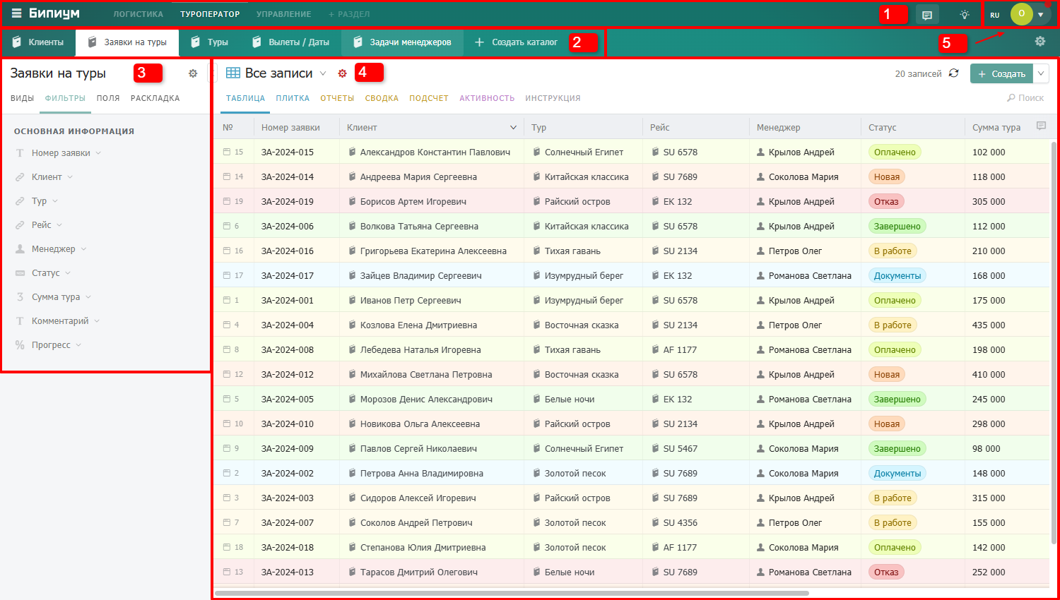The height and width of the screenshot is (600, 1060).
Task: Click the Оплачено status badge in first row
Action: pyautogui.click(x=895, y=152)
